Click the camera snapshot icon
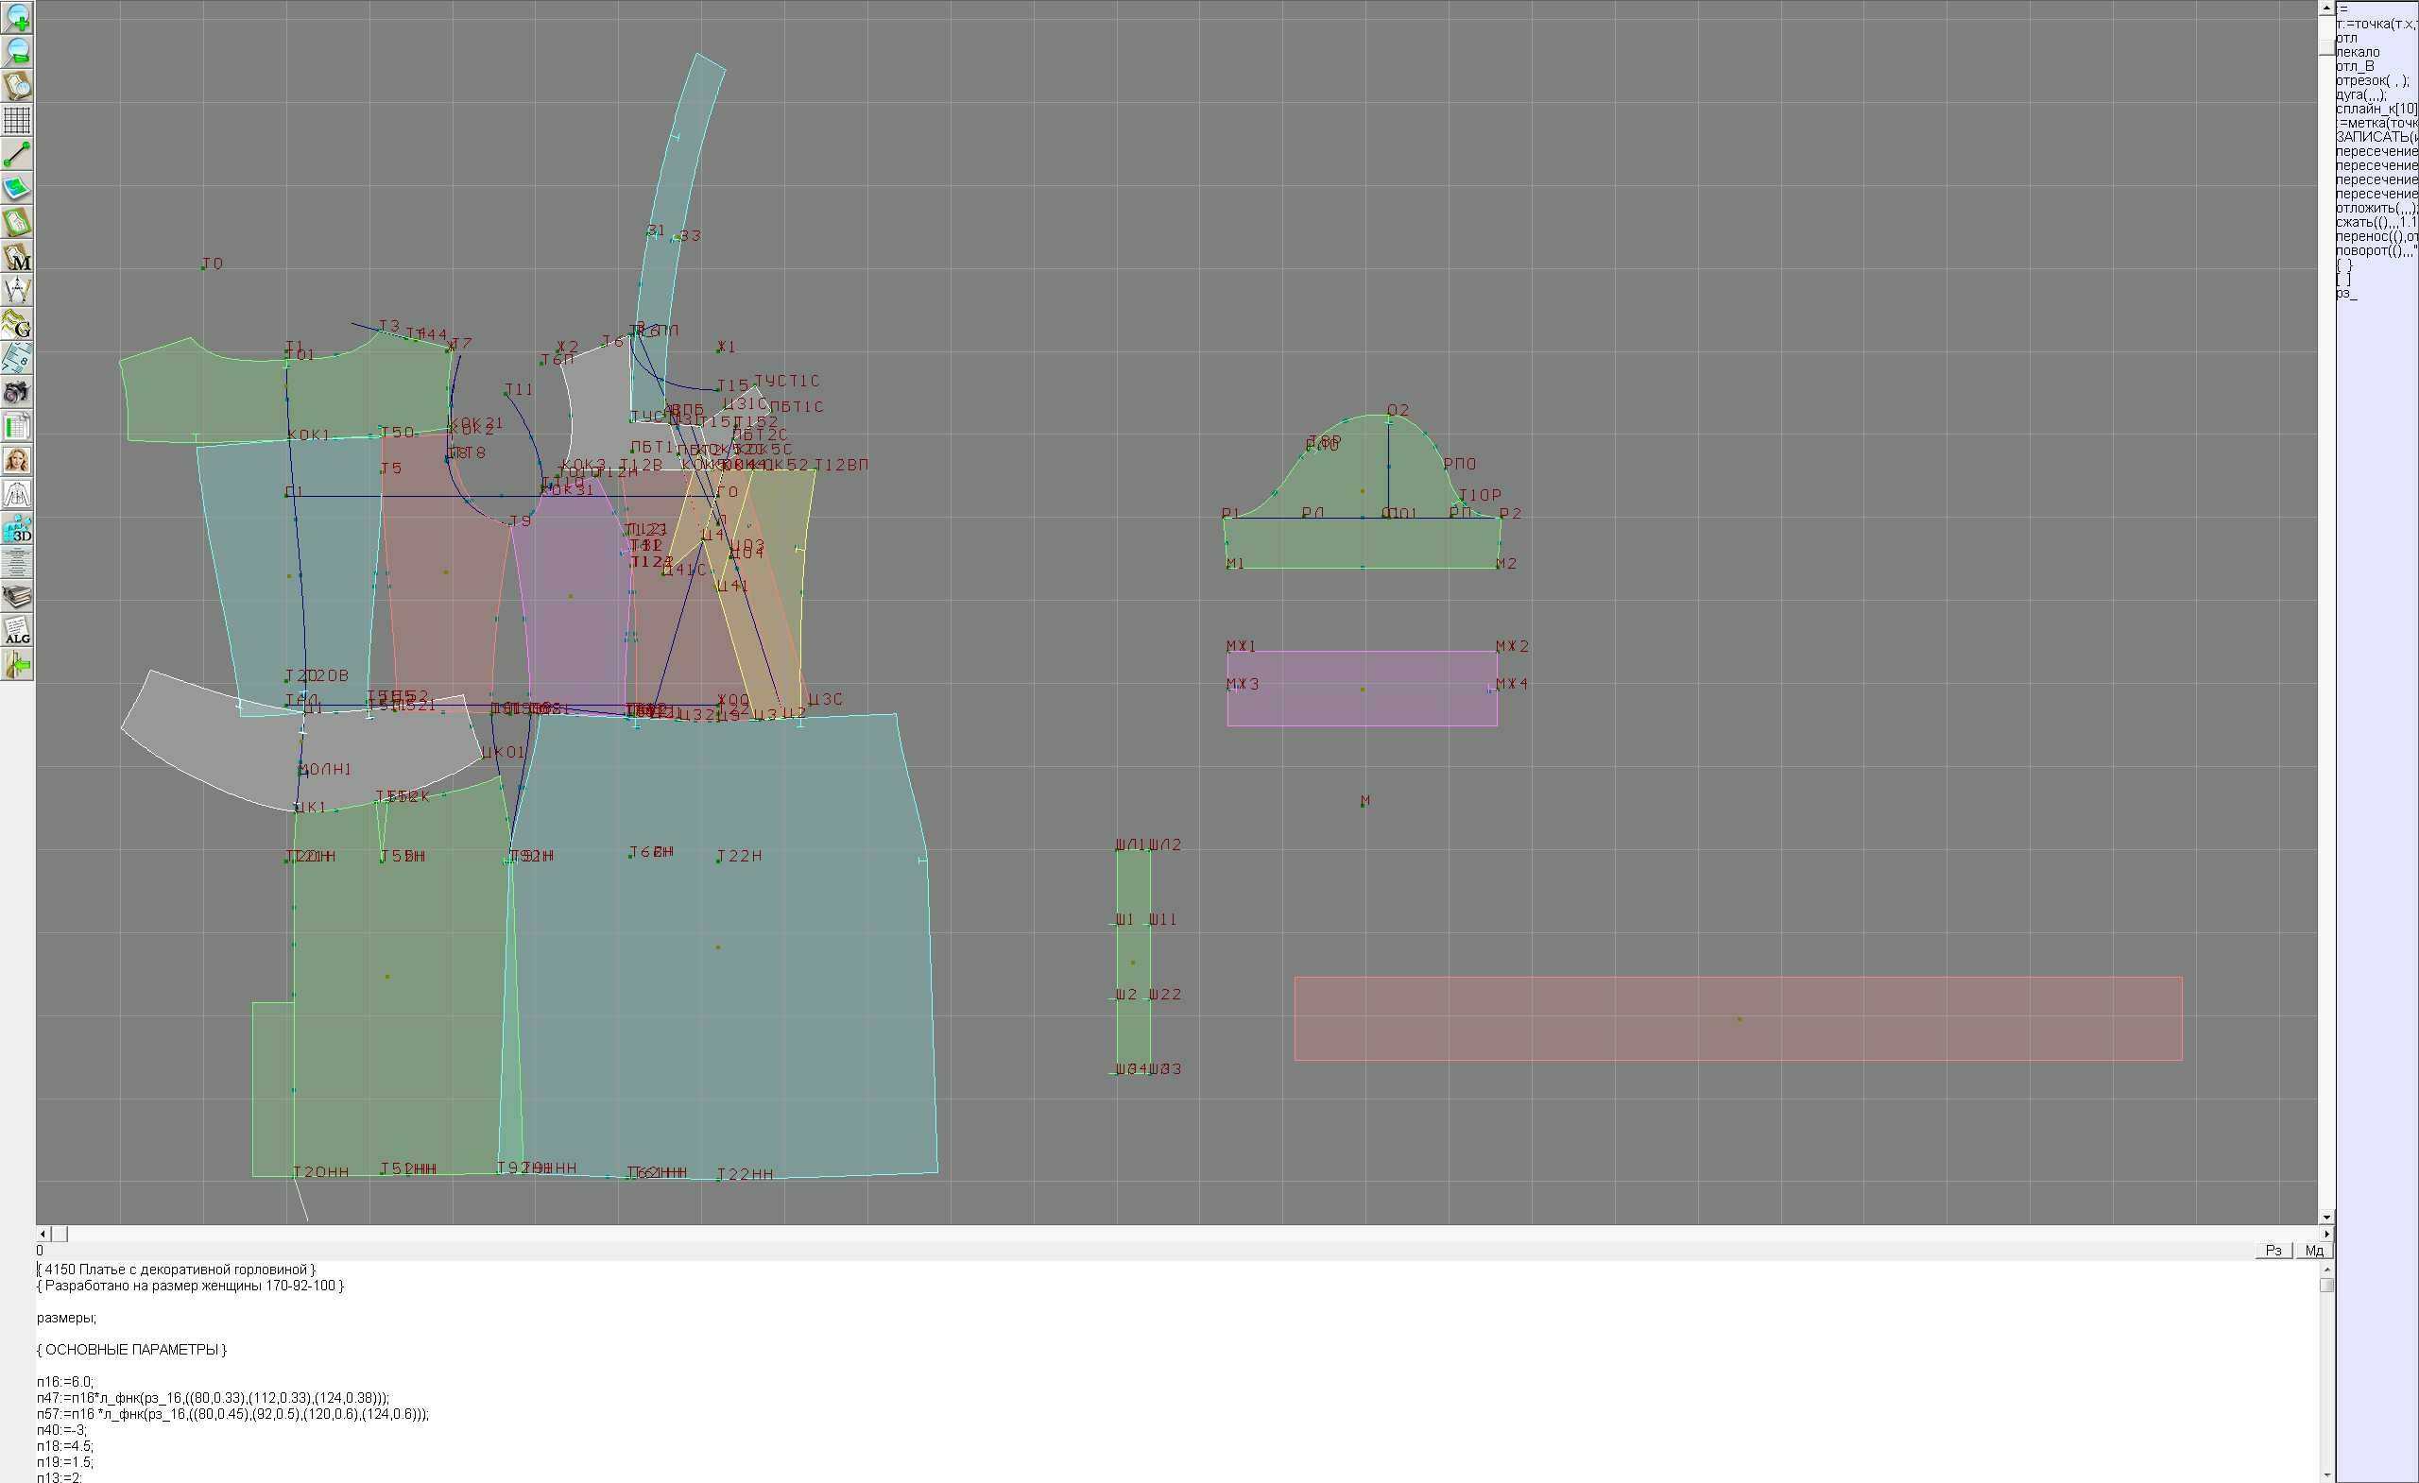 coord(17,393)
